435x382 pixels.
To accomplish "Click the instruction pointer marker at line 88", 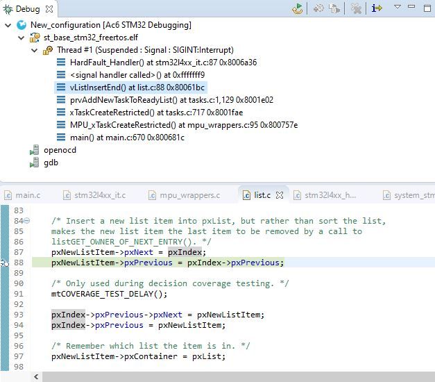I will 4,263.
